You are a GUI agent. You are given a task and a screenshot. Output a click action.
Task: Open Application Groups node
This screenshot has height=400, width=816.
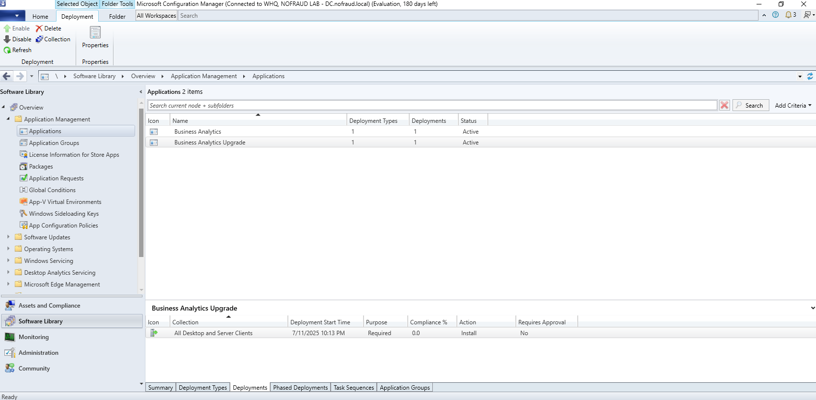click(x=54, y=143)
